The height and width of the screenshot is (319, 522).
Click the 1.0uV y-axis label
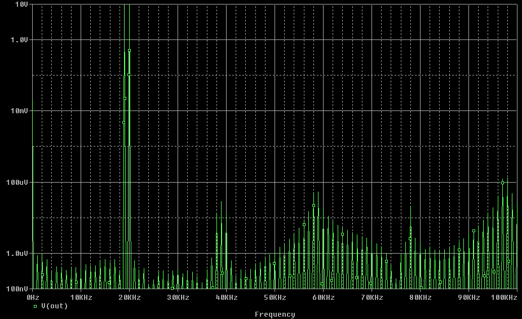(17, 254)
